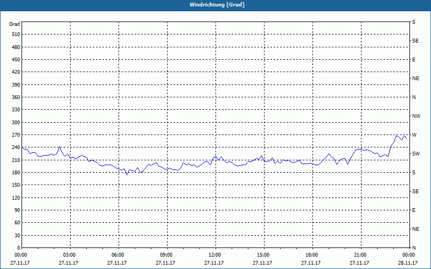Click the 150 y-axis tick label

click(x=16, y=185)
